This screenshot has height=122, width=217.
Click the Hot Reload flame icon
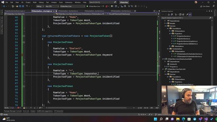[x=106, y=6]
